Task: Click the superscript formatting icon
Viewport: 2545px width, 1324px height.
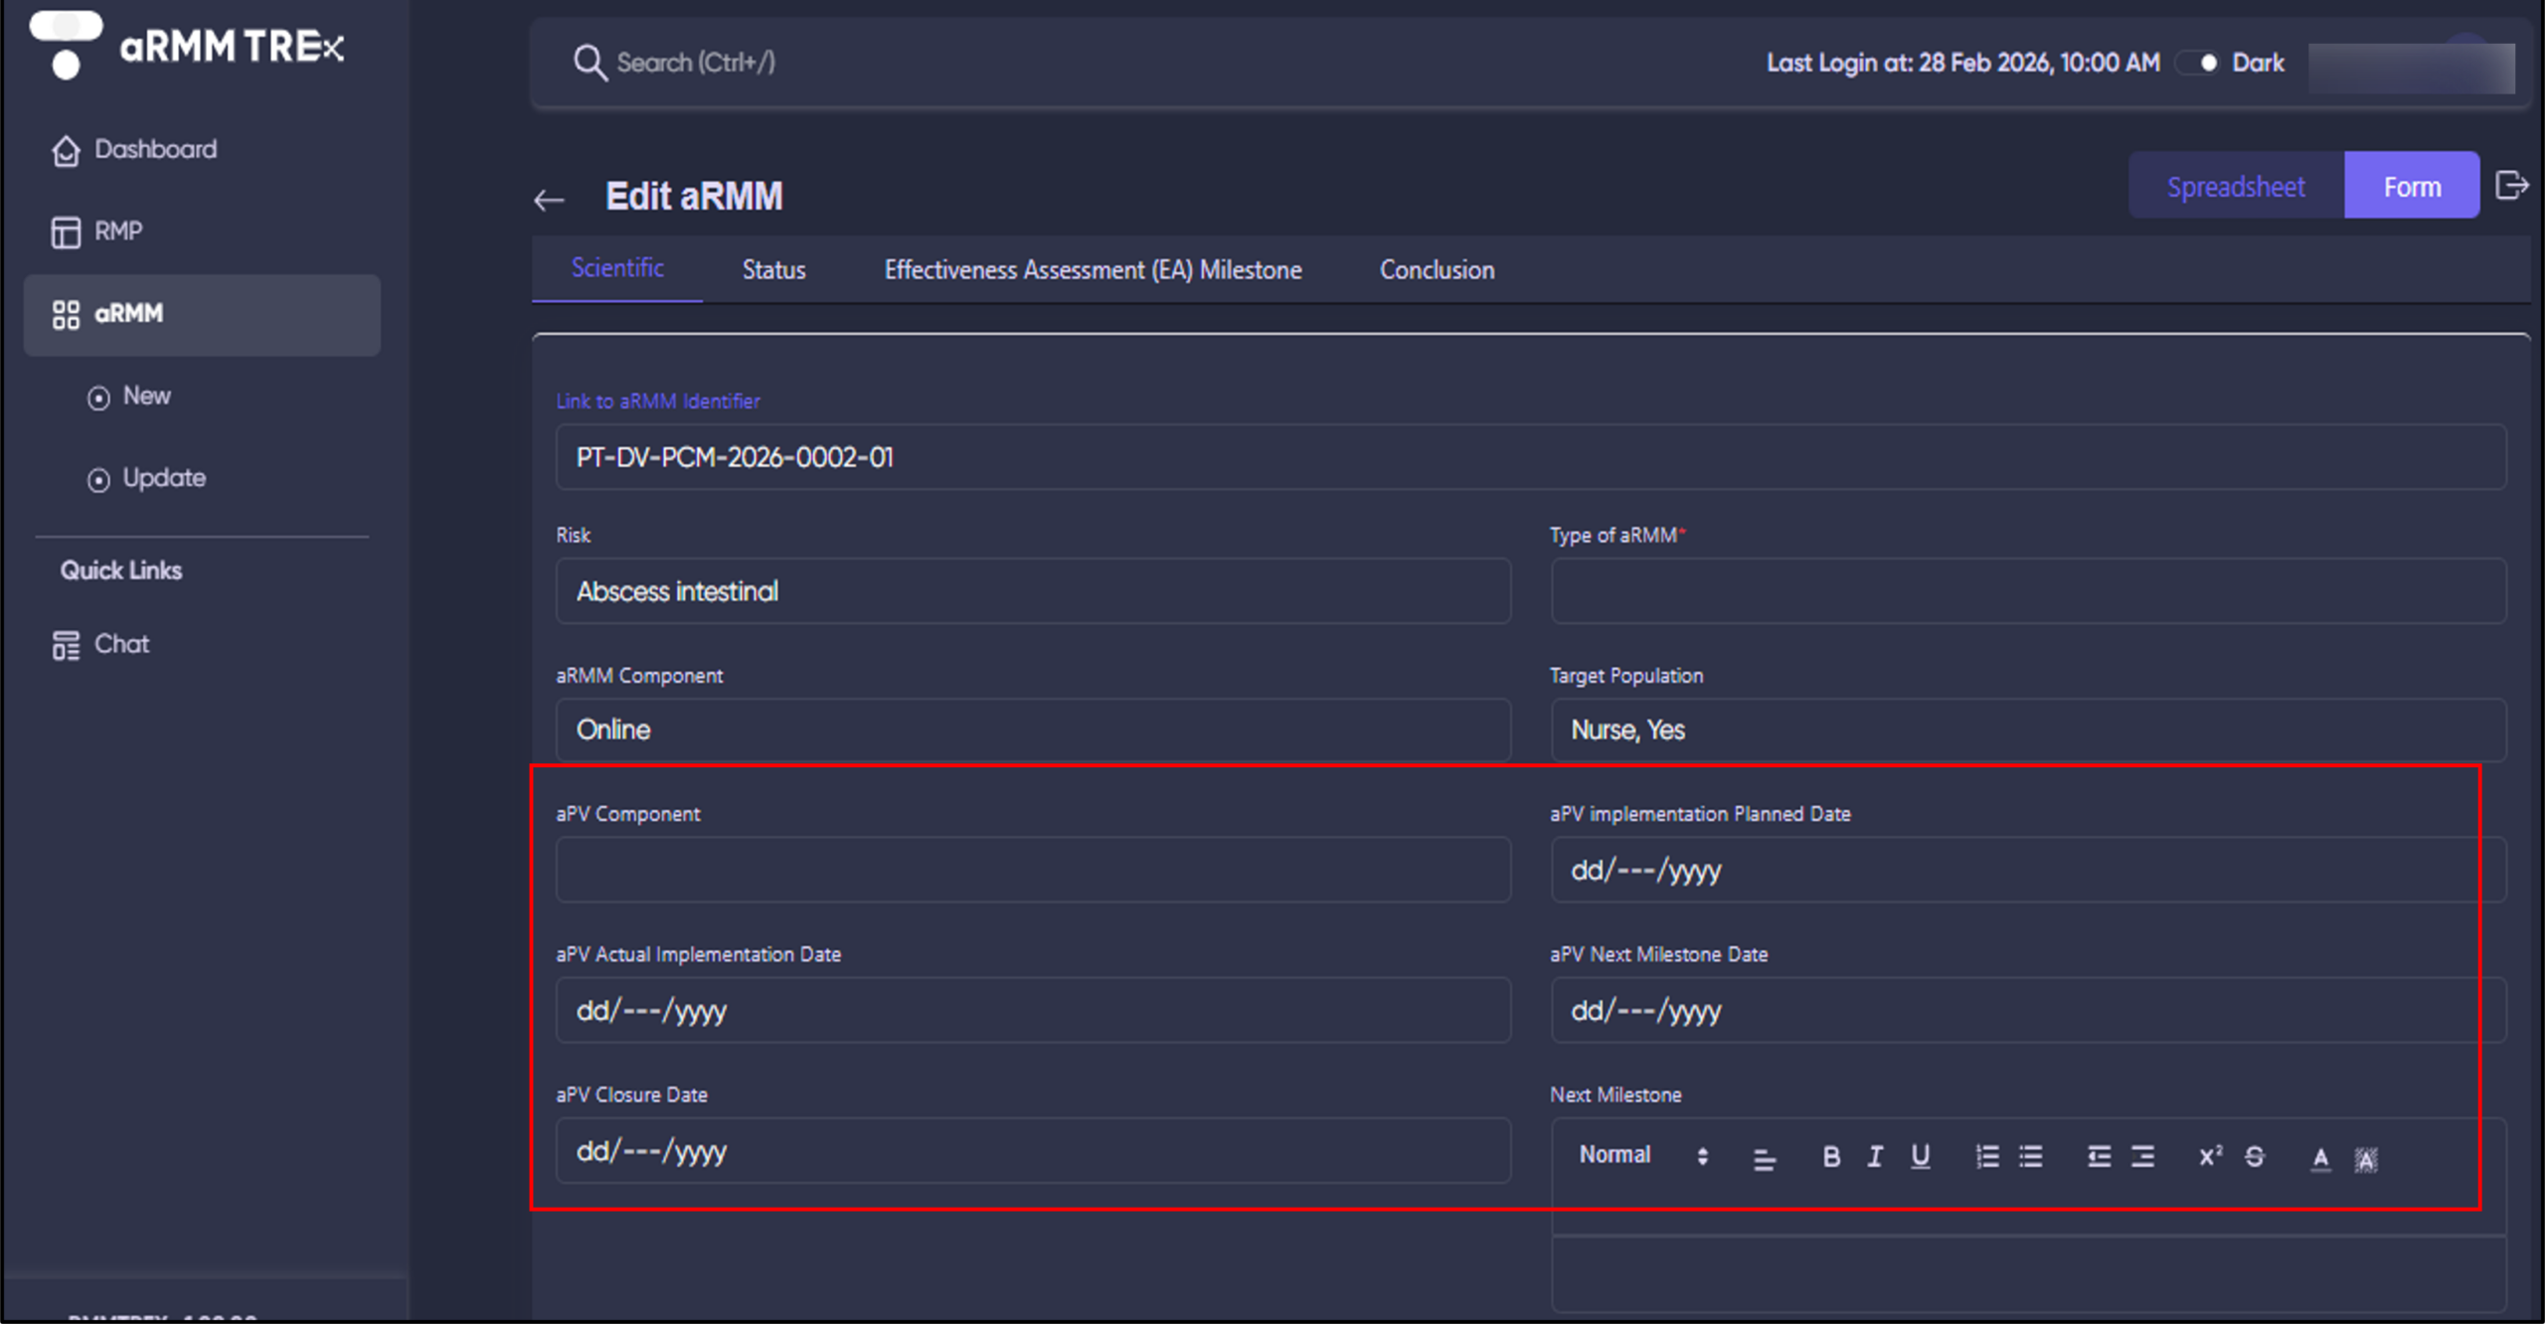Action: pyautogui.click(x=2209, y=1156)
